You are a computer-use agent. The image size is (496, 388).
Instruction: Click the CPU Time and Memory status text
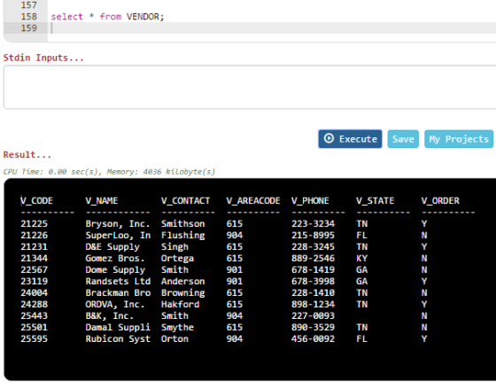109,172
